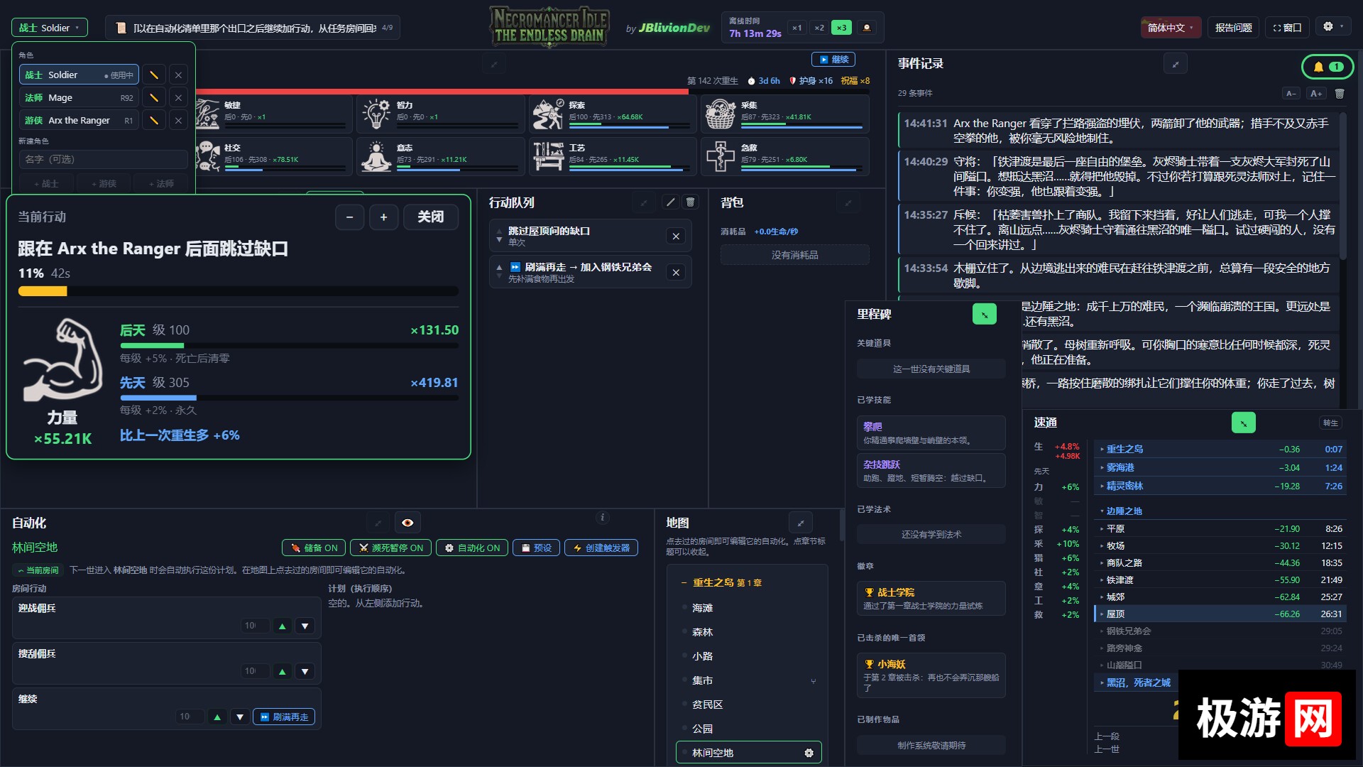Clear the event log with trash icon

pyautogui.click(x=1340, y=94)
